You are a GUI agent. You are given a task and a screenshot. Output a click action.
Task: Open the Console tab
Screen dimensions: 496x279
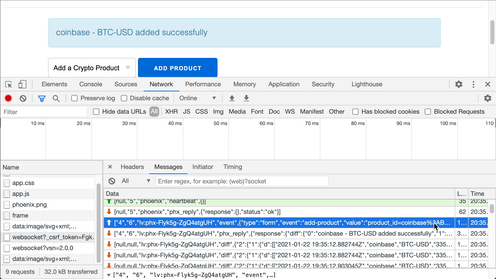click(91, 84)
